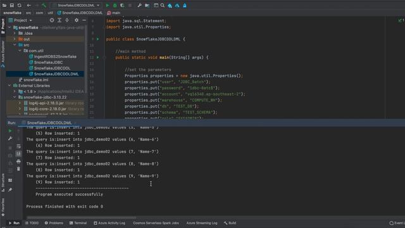Collapse snowflake-jdbc-3.13.22 library

click(x=15, y=97)
